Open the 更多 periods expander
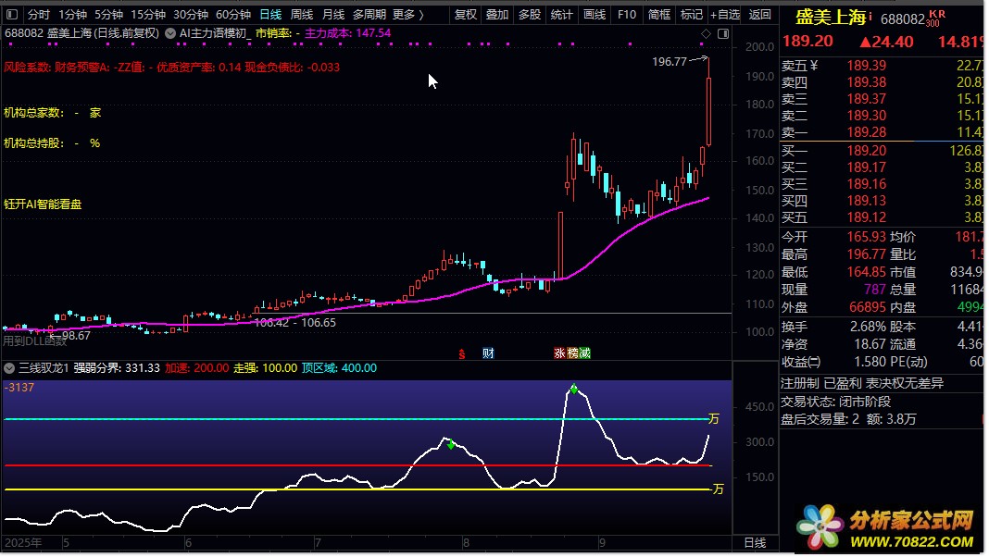This screenshot has width=989, height=557. 408,15
